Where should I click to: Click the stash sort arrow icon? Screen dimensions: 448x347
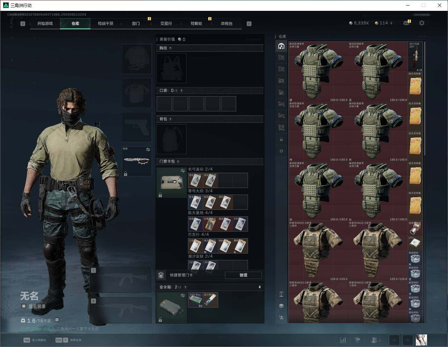(281, 318)
